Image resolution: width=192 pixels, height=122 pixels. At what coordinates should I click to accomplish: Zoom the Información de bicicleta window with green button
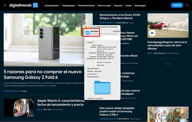[x=91, y=27]
